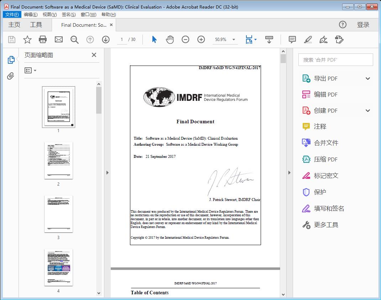This screenshot has height=300, width=381.
Task: Open the 文件 menu
Action: pyautogui.click(x=12, y=15)
